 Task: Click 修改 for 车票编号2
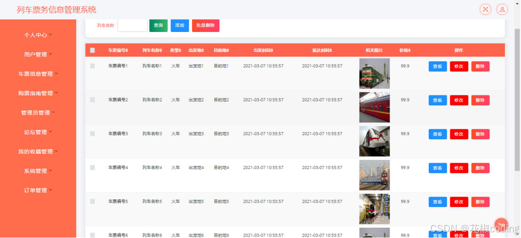pos(459,100)
